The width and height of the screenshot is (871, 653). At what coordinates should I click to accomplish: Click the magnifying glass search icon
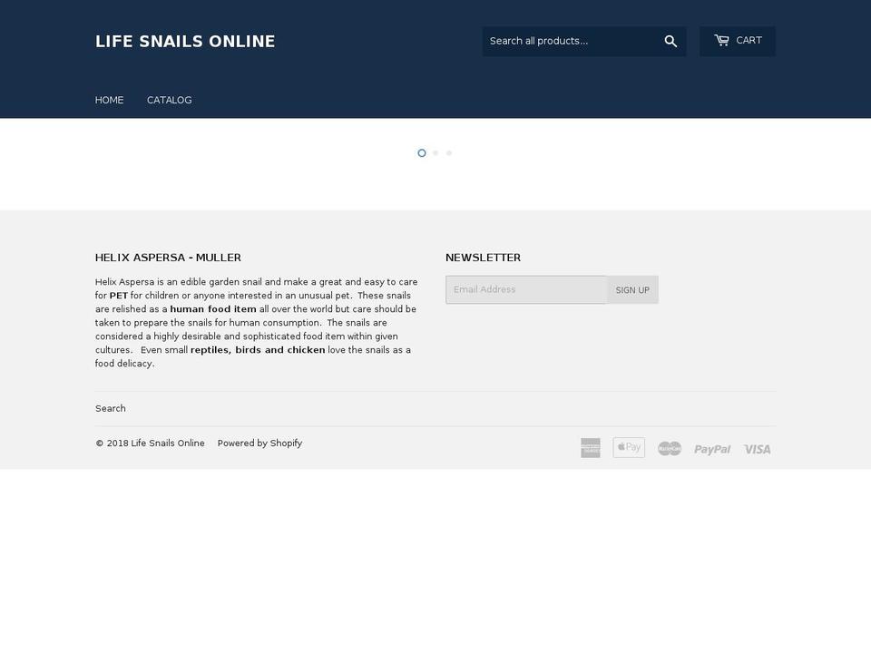click(670, 41)
